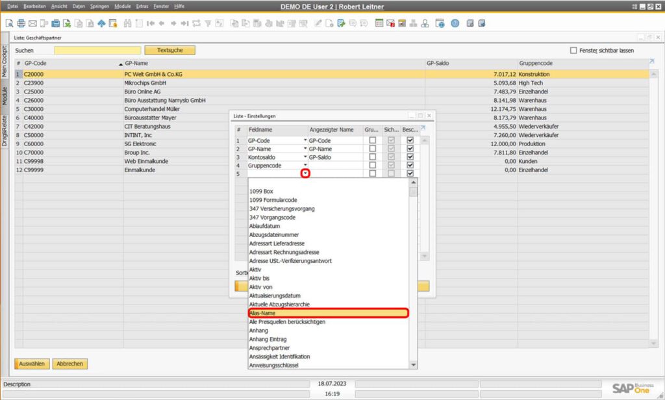Open the Feldname dropdown for GP-Code row
The width and height of the screenshot is (665, 400).
(305, 140)
